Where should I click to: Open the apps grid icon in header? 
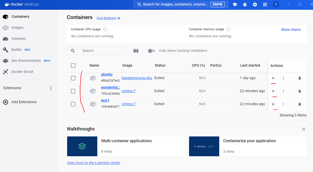[265, 5]
